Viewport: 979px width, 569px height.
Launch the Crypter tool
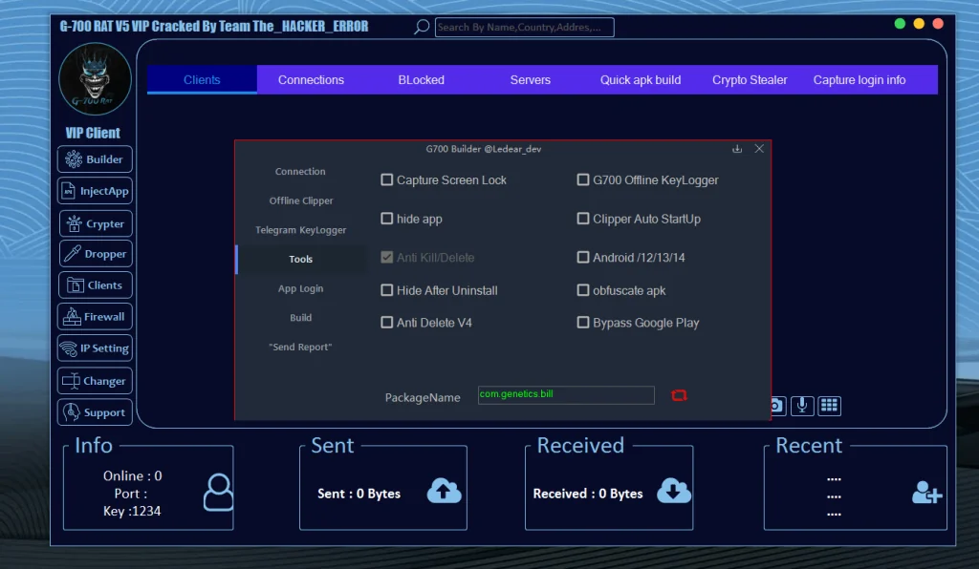(94, 222)
